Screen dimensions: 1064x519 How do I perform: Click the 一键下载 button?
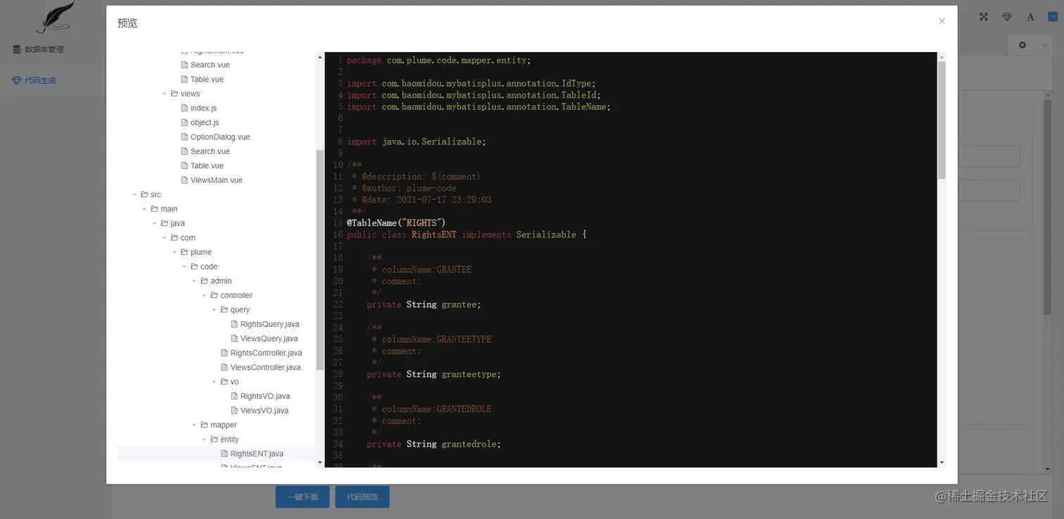point(303,496)
